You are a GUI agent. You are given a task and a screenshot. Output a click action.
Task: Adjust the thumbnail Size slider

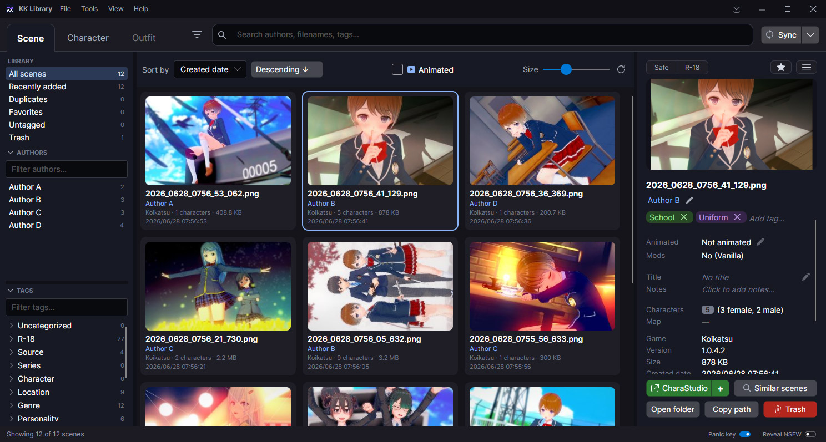[576, 69]
